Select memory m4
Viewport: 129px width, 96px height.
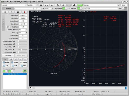[25, 59]
